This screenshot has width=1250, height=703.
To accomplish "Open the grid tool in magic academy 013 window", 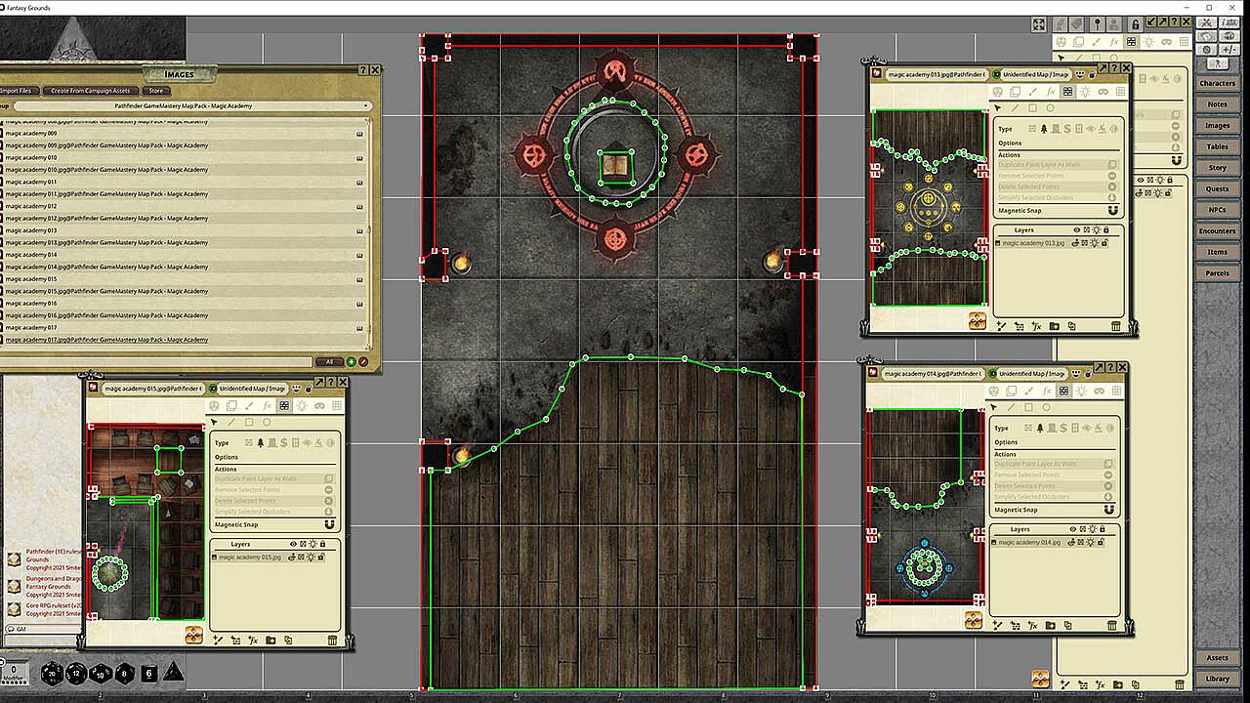I will pyautogui.click(x=1121, y=92).
